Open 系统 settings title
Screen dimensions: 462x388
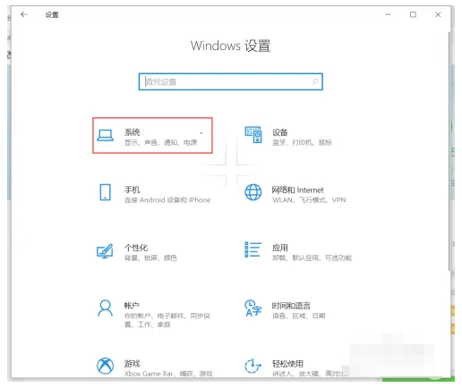[132, 132]
